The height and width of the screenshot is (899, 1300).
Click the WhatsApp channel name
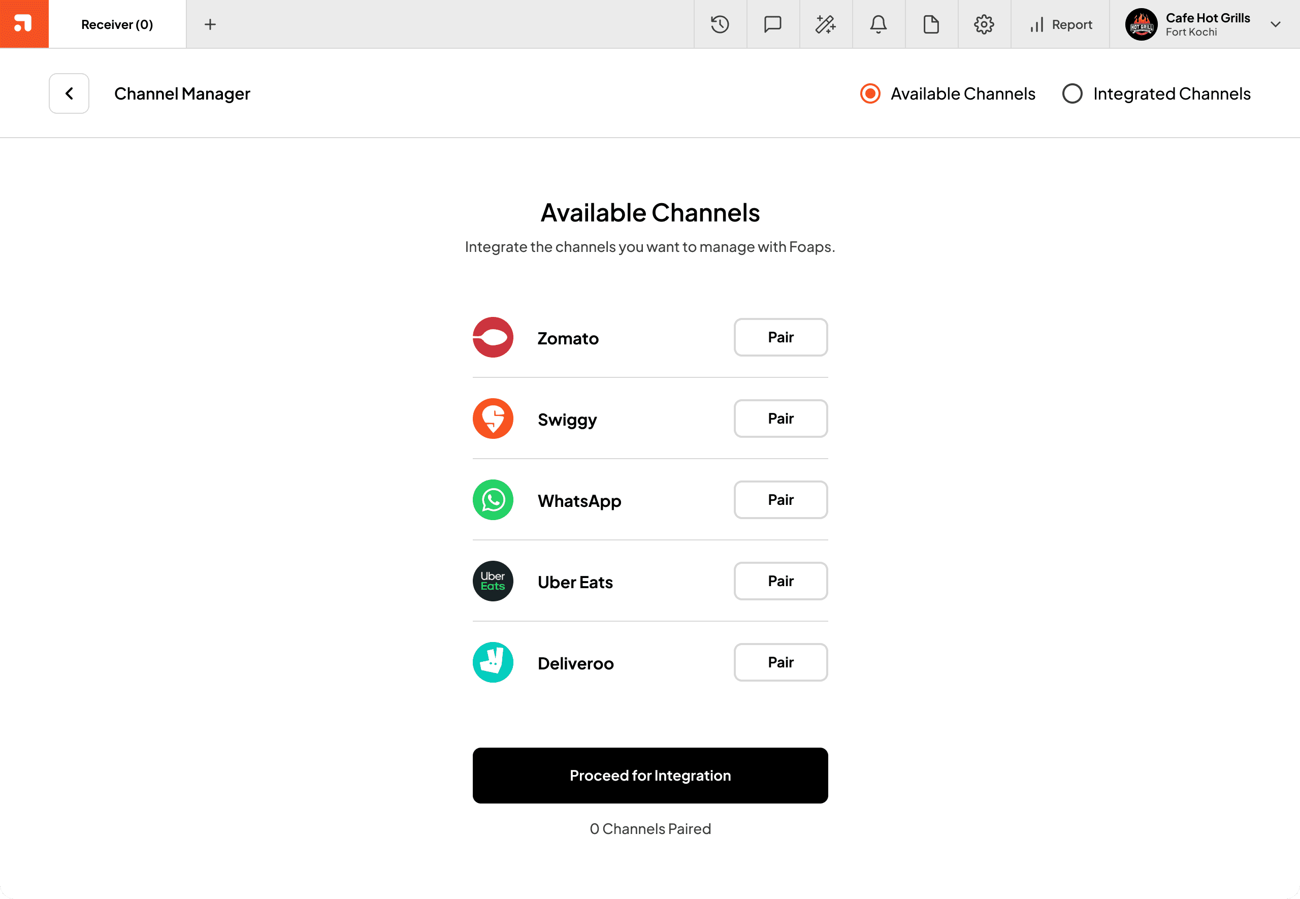click(x=579, y=501)
